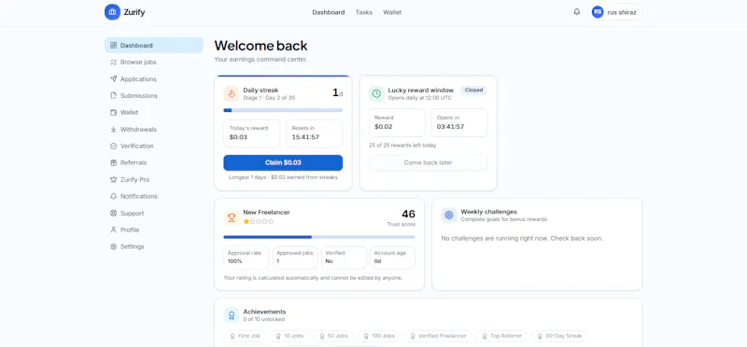Click the Weekly challenges target icon
The height and width of the screenshot is (347, 747).
[449, 215]
